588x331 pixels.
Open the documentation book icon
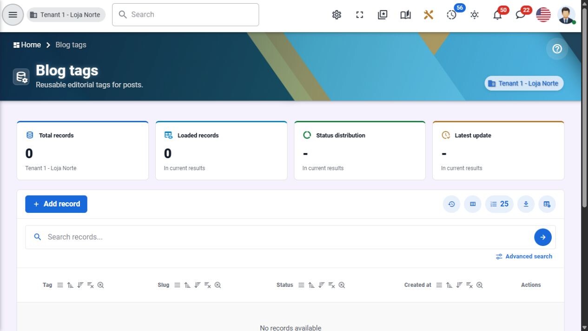coord(405,15)
